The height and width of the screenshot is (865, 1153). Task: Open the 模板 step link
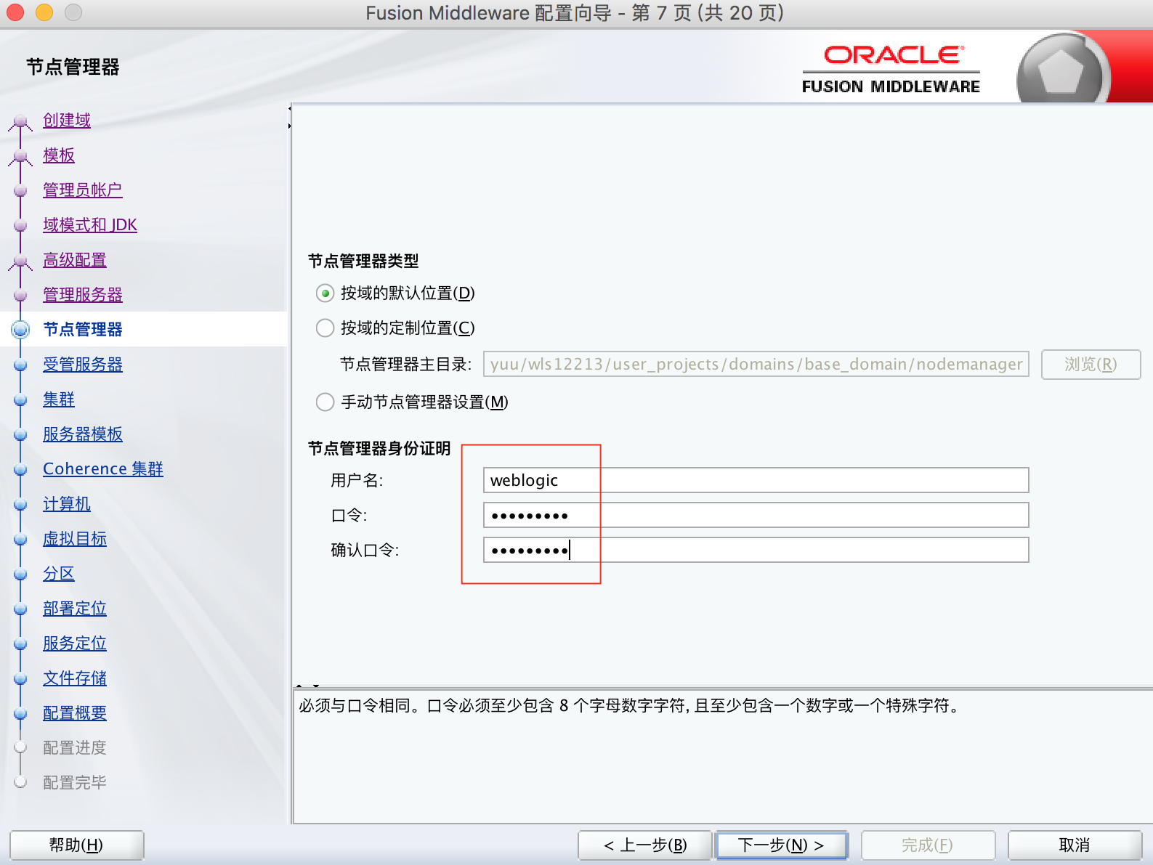click(59, 155)
